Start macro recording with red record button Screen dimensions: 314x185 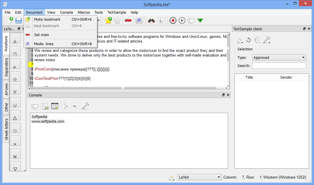click(x=173, y=20)
